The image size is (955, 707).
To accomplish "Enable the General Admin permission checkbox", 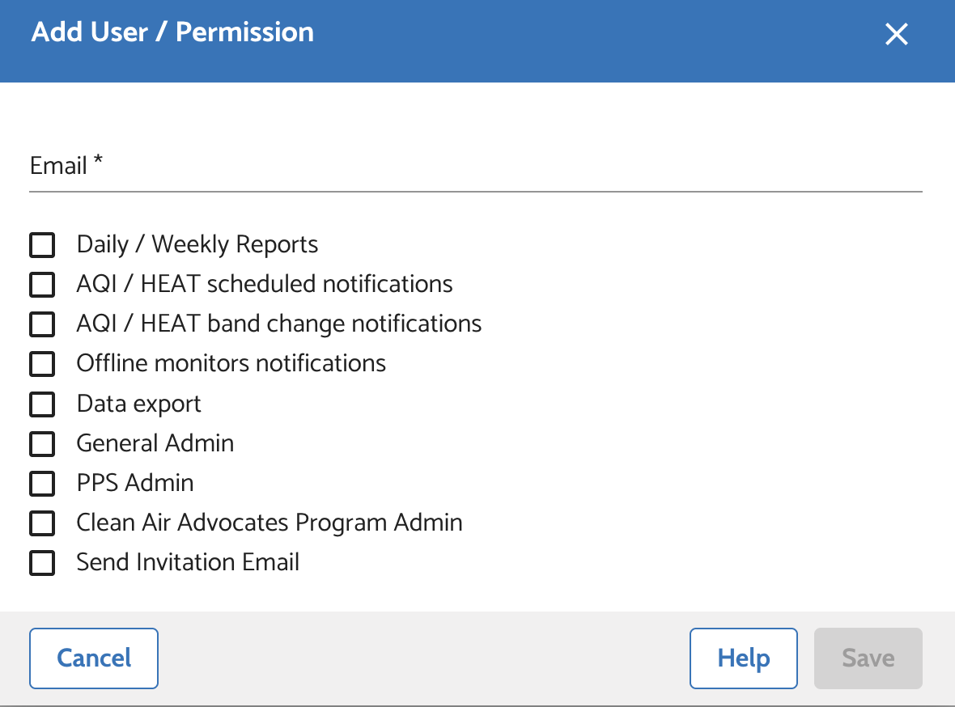I will click(x=42, y=443).
